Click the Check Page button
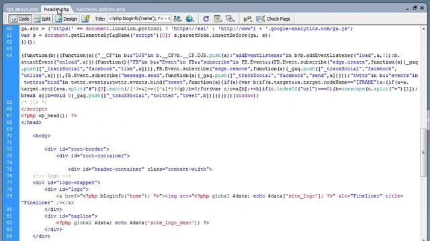 (273, 19)
